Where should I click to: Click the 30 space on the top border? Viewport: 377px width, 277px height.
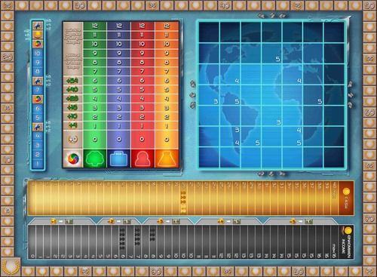pyautogui.click(x=80, y=5)
